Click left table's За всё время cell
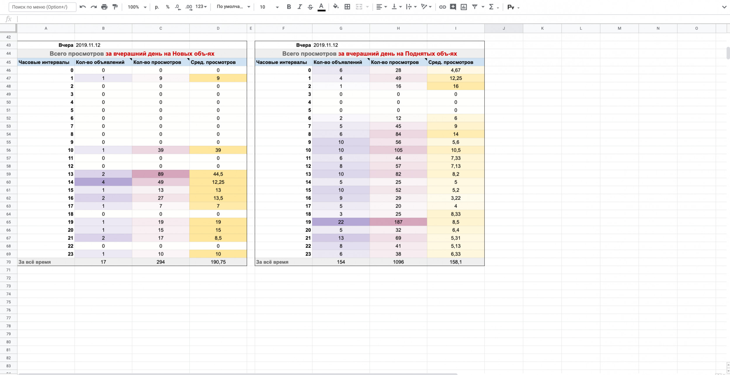730x375 pixels. click(x=46, y=262)
